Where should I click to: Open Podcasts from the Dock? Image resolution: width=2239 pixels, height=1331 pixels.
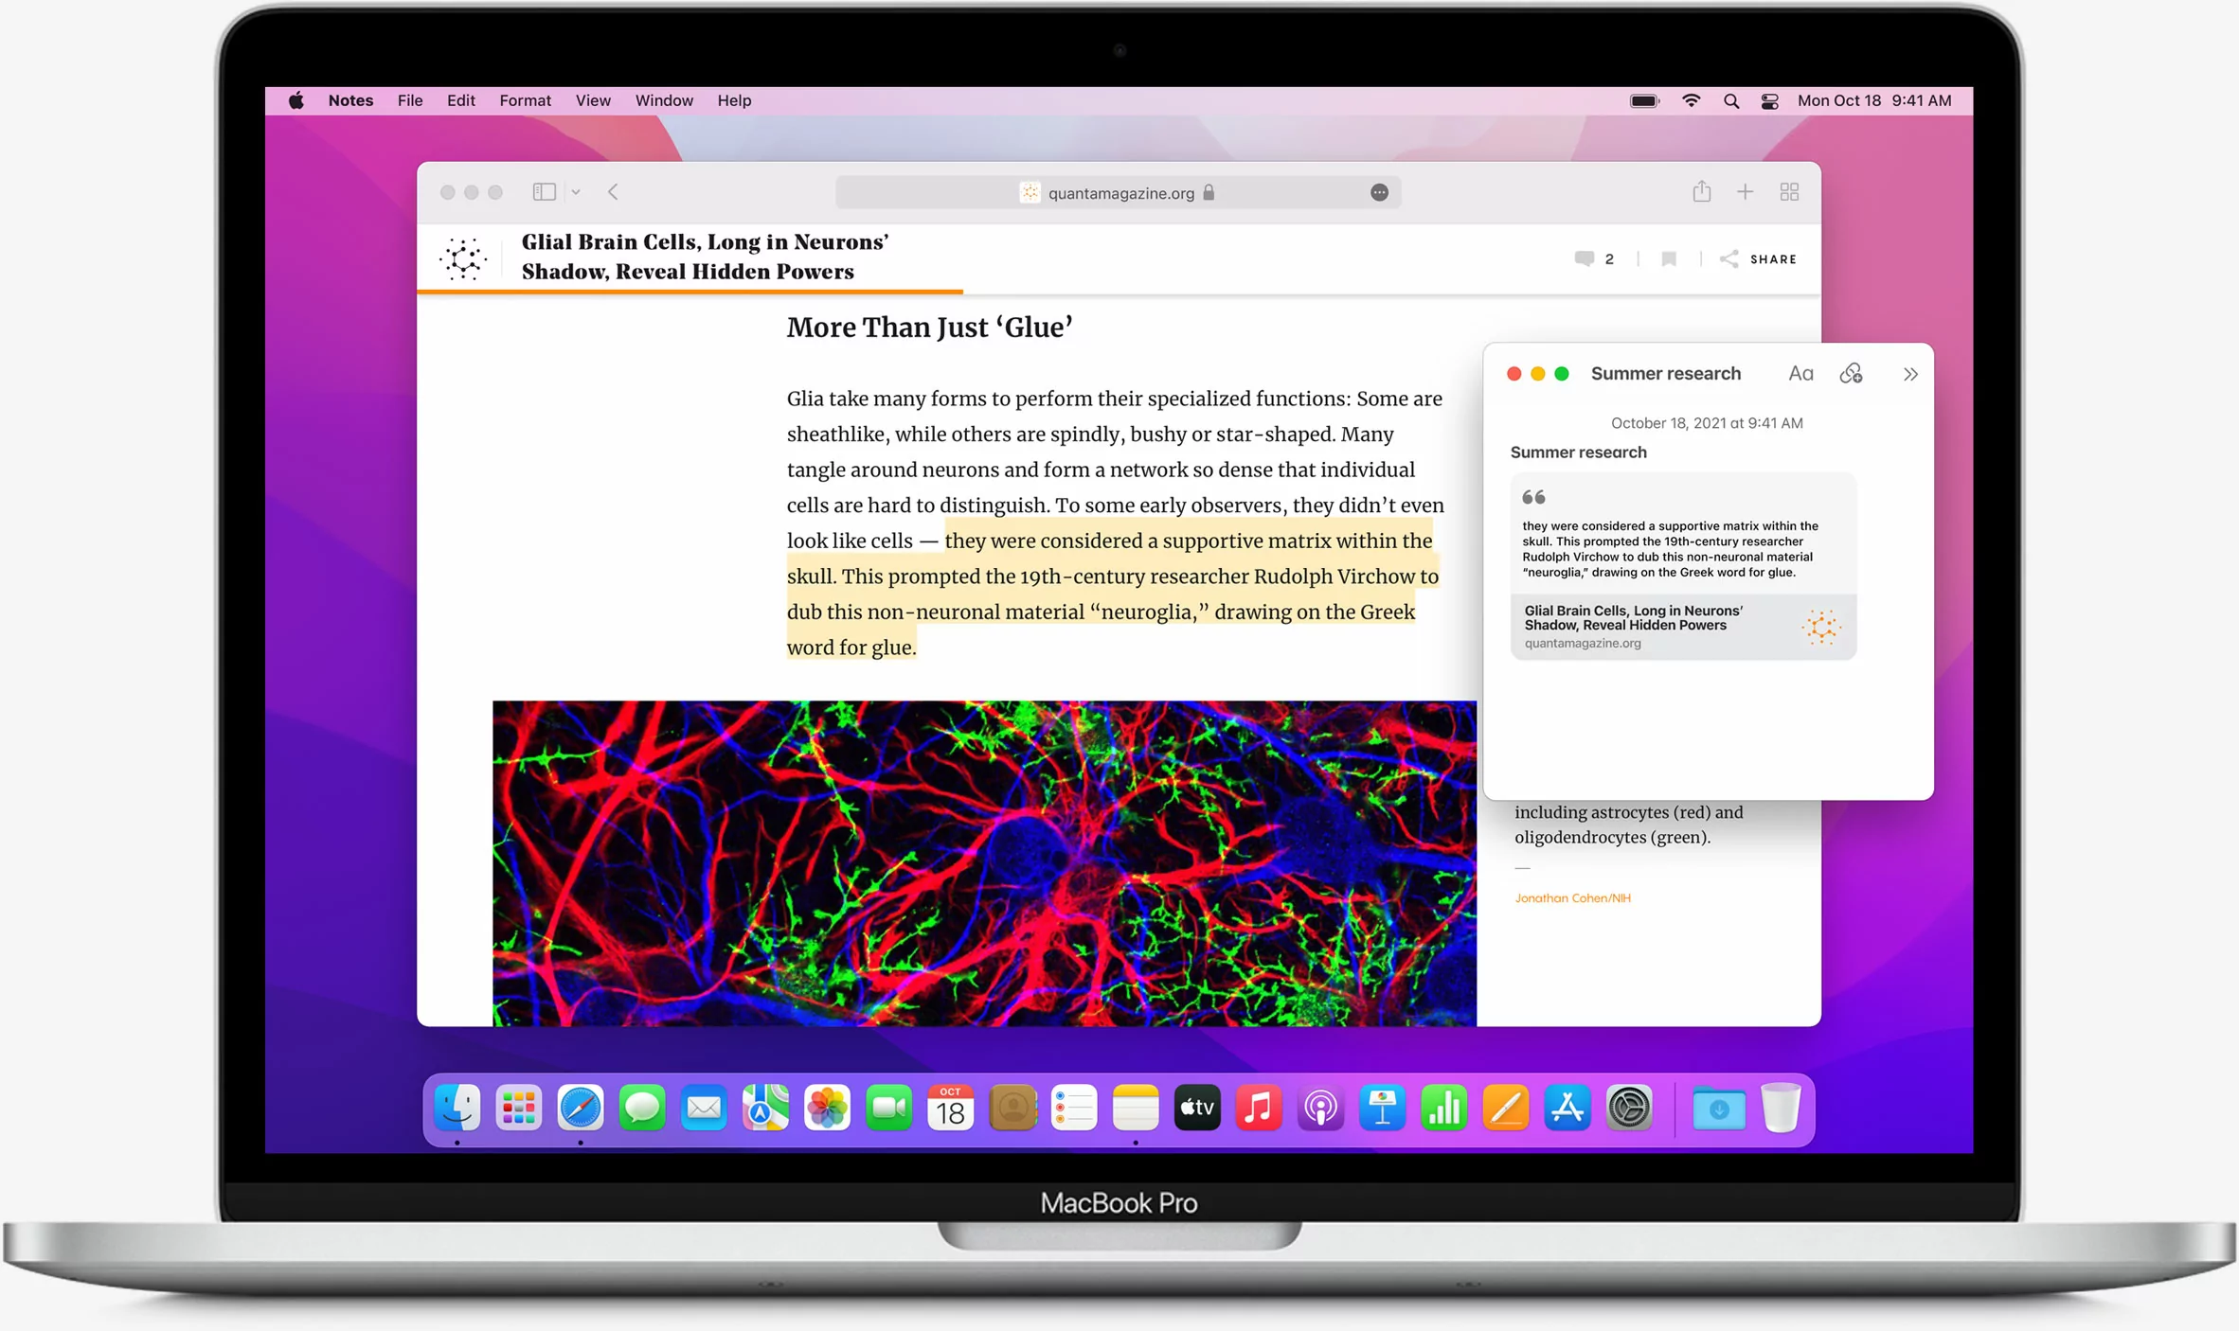pos(1320,1108)
